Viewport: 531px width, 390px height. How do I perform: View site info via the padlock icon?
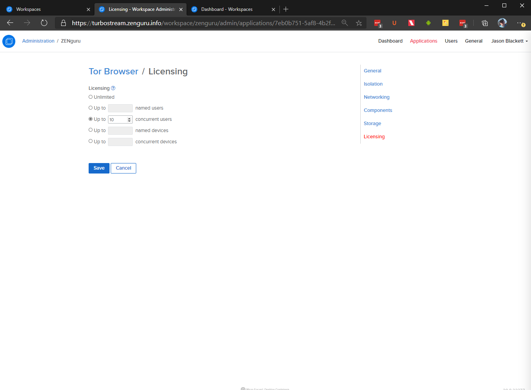[63, 23]
